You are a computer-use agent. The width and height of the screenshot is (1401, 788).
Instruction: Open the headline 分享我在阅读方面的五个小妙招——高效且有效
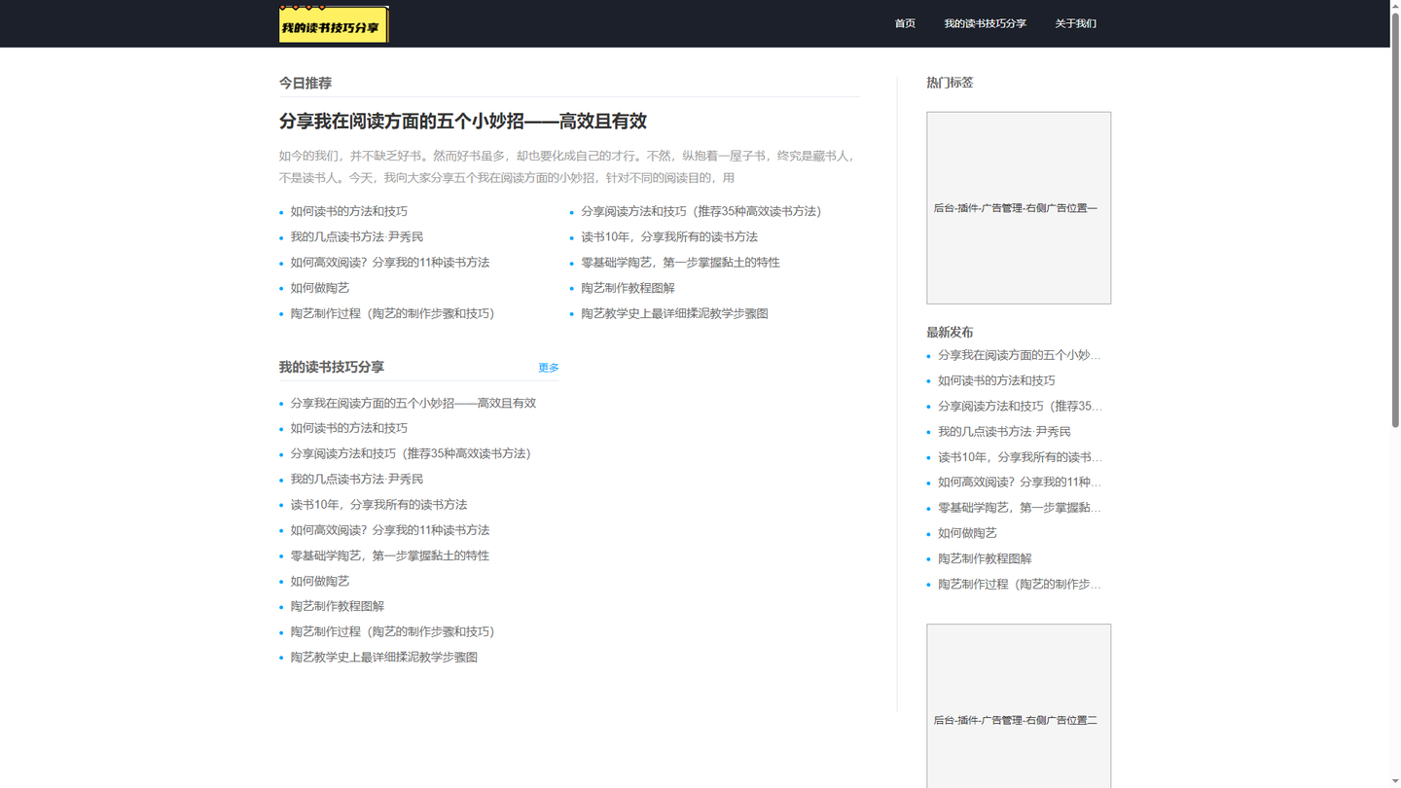point(463,122)
